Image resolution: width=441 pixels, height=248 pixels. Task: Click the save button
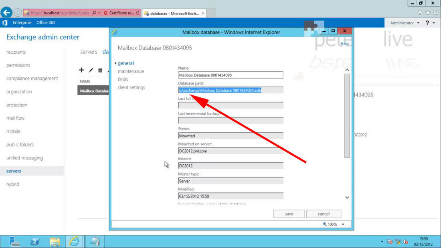tap(289, 214)
